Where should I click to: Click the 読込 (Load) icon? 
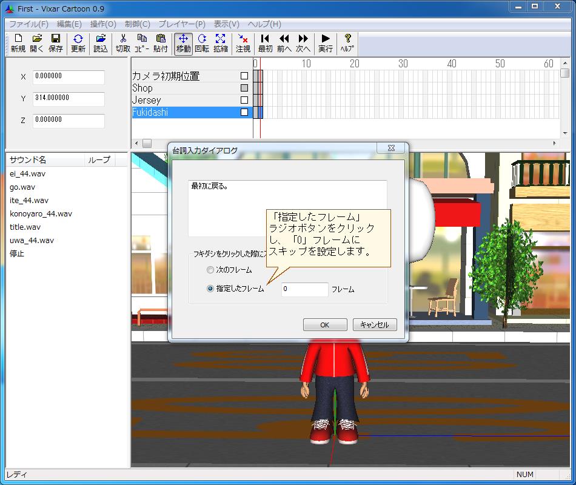coord(101,42)
